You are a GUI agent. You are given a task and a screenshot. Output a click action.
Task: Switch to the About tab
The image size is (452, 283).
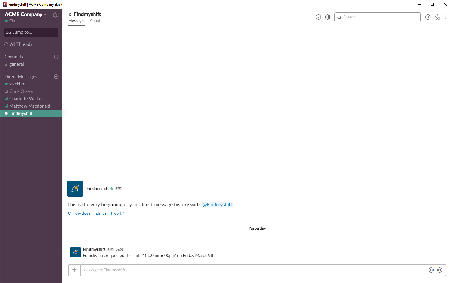(x=95, y=21)
